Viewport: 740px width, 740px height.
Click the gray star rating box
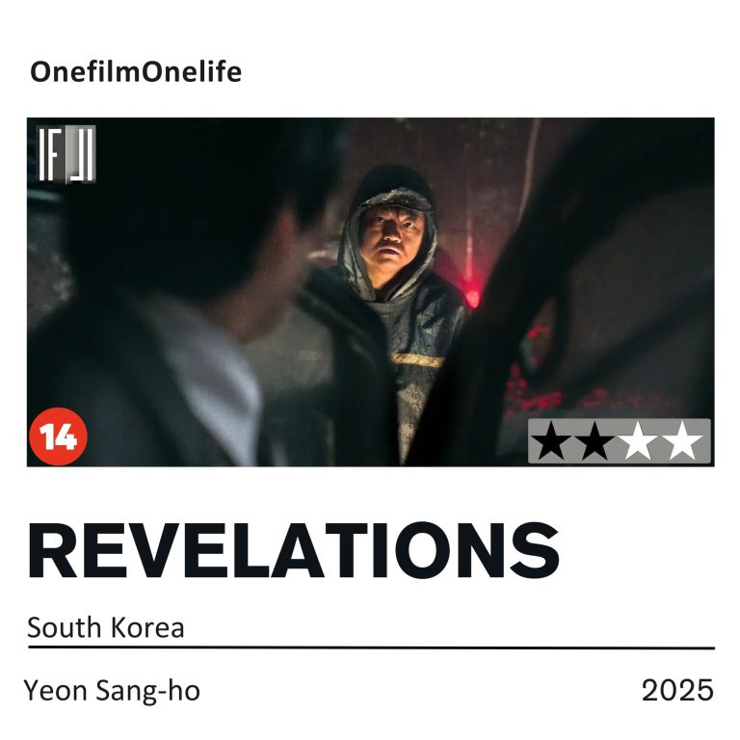tap(620, 440)
